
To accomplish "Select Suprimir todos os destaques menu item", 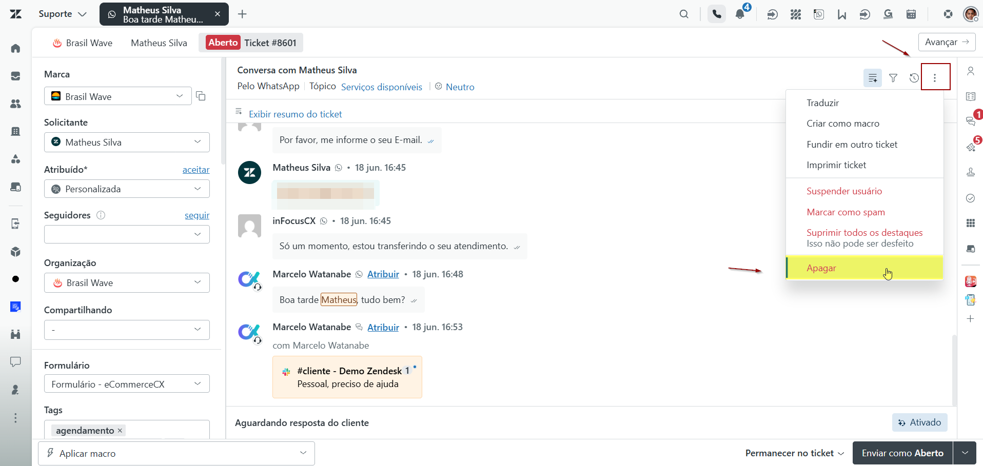I will [x=864, y=238].
